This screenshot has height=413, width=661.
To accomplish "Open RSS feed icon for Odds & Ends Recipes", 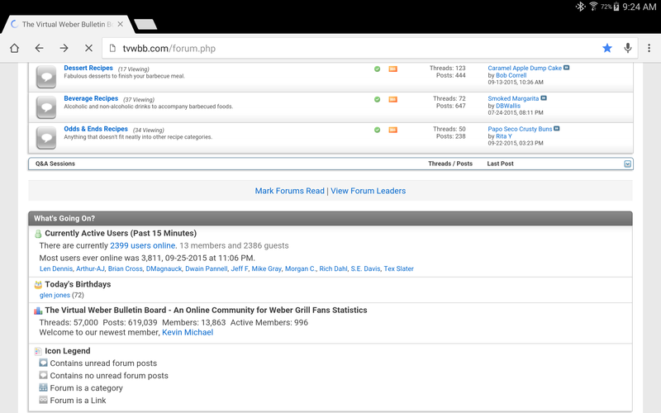I will (393, 130).
